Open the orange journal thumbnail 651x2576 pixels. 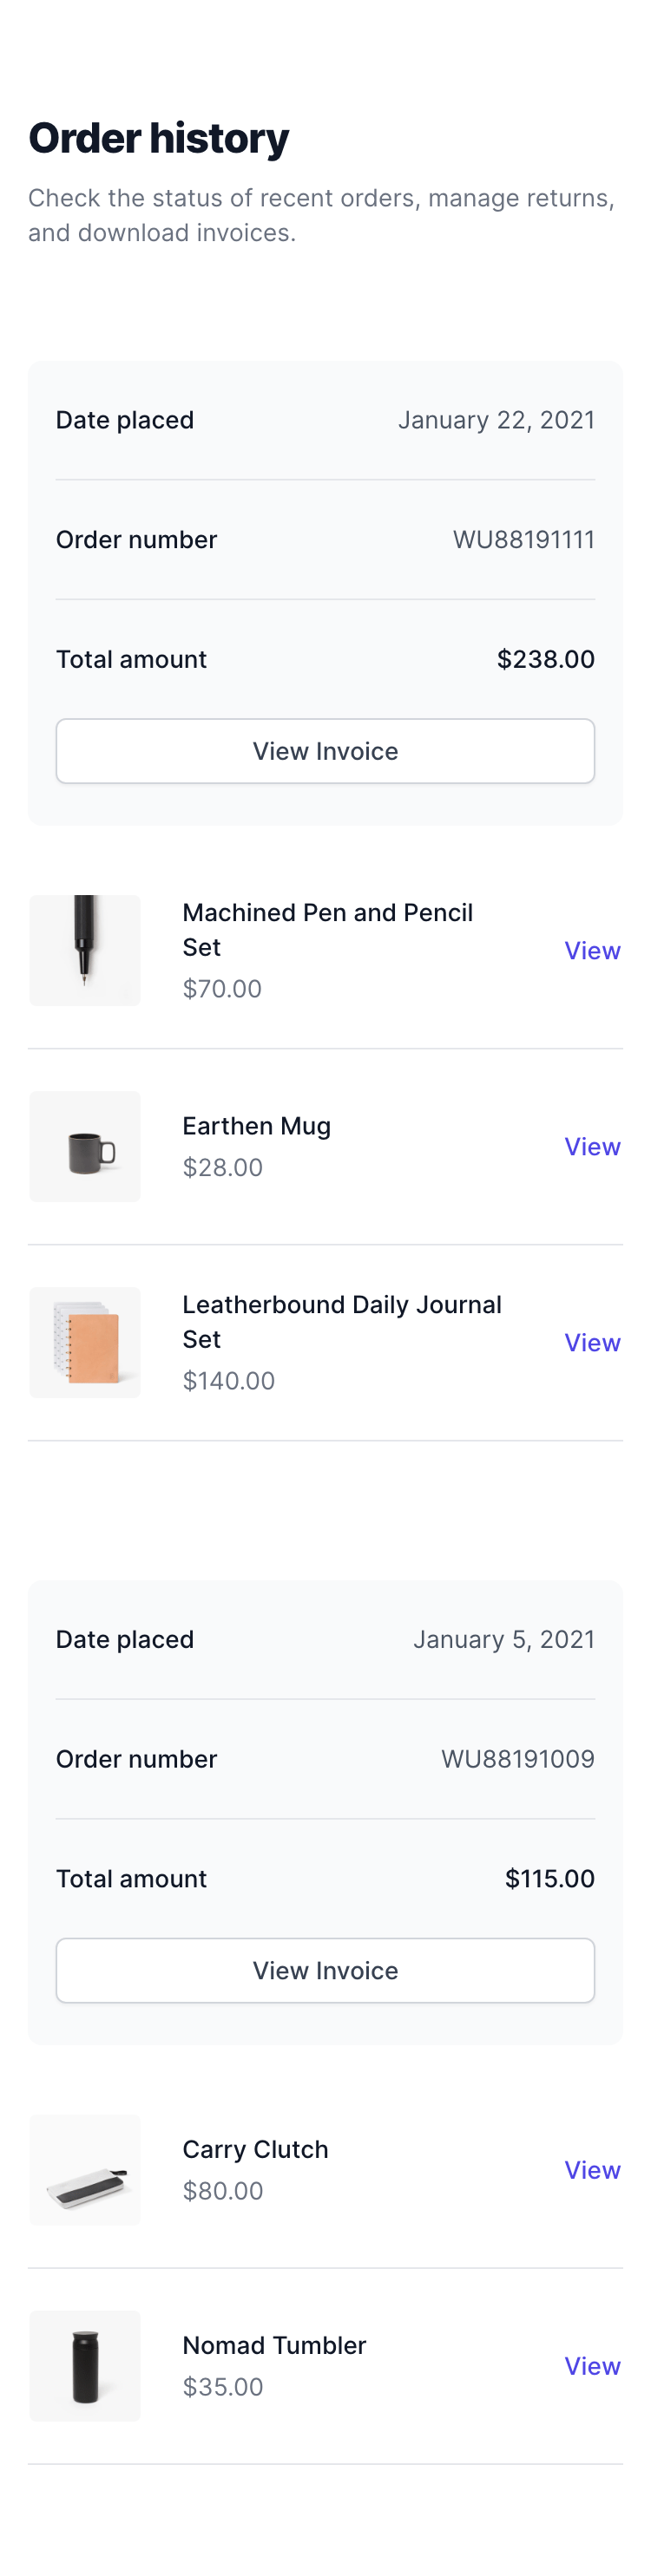coord(85,1342)
